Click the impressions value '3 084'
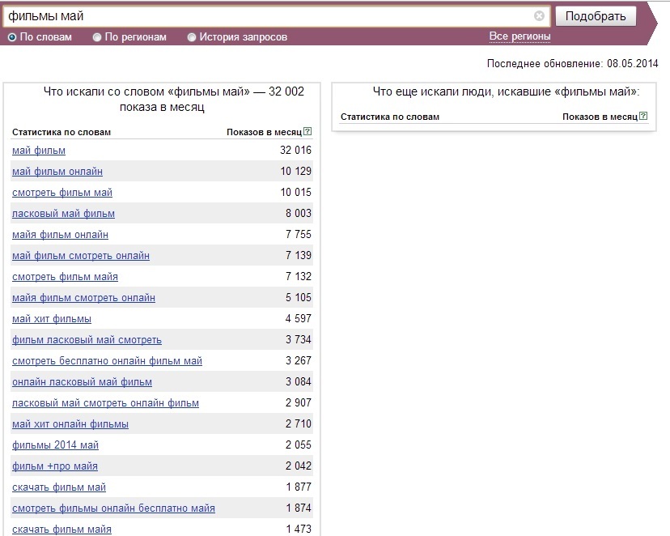The image size is (670, 536). [x=299, y=381]
